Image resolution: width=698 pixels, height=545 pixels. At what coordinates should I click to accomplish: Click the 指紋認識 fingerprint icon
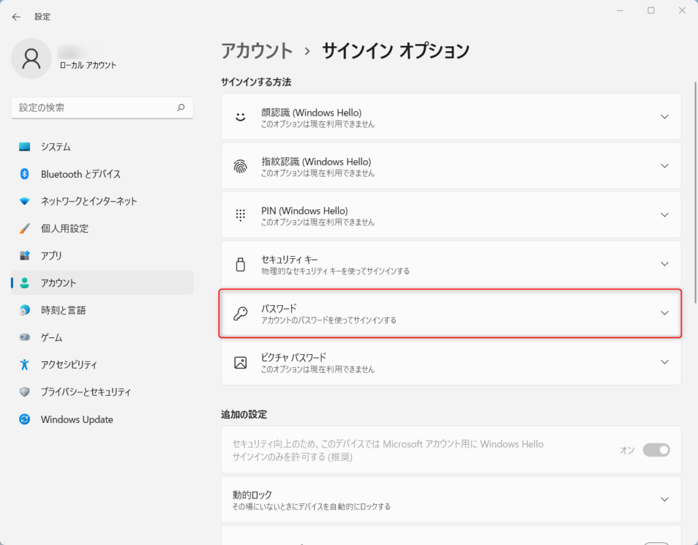[241, 166]
